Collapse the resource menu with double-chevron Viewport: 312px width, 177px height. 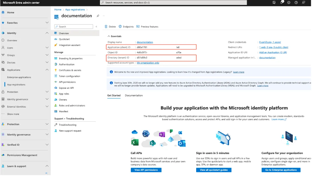[x=96, y=26]
